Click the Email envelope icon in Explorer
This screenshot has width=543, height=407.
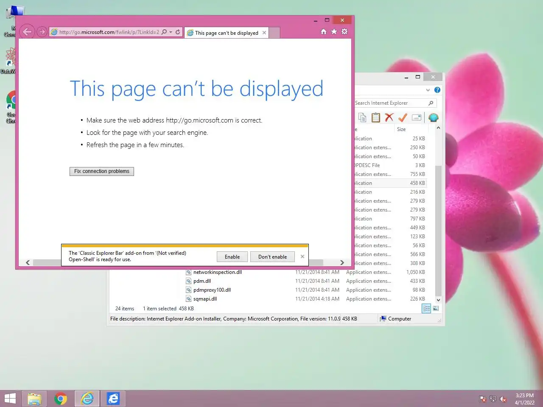(417, 117)
